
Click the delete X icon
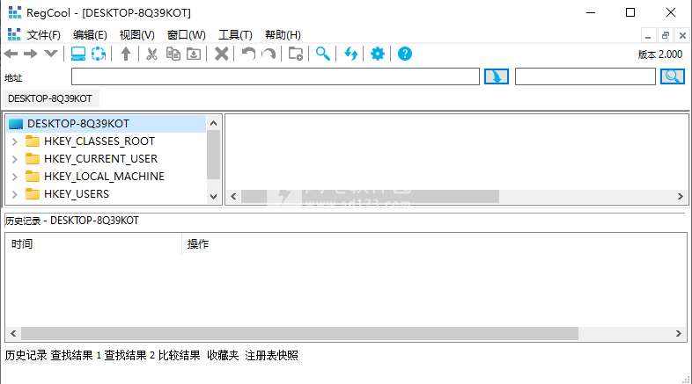221,54
